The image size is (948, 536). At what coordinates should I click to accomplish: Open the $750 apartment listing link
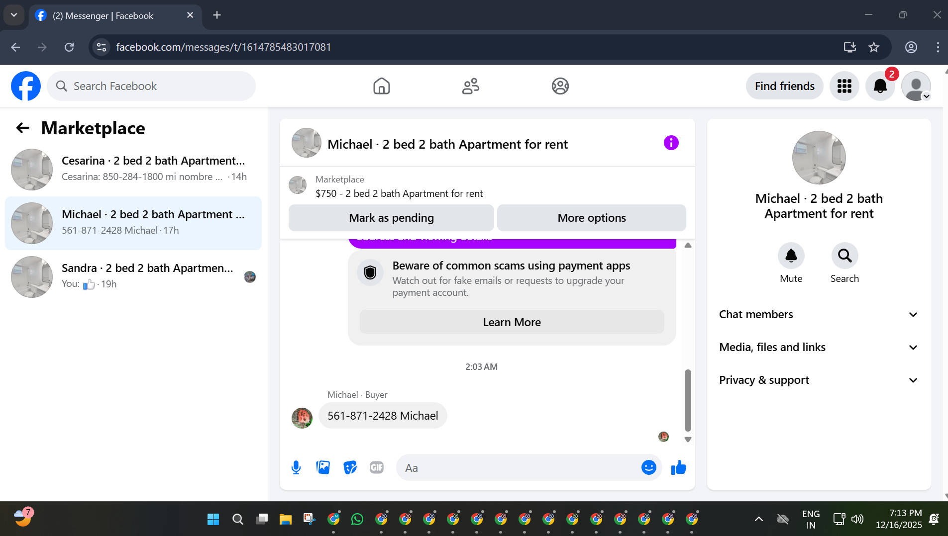click(399, 193)
